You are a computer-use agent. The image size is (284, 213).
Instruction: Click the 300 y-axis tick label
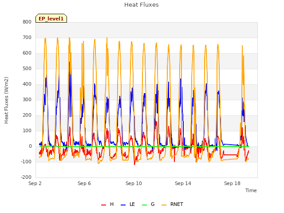27,99
